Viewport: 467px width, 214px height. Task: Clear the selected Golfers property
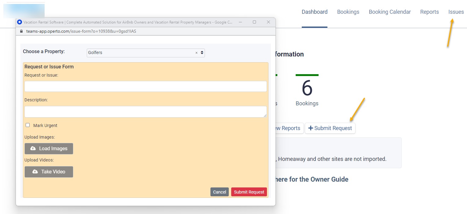[196, 53]
